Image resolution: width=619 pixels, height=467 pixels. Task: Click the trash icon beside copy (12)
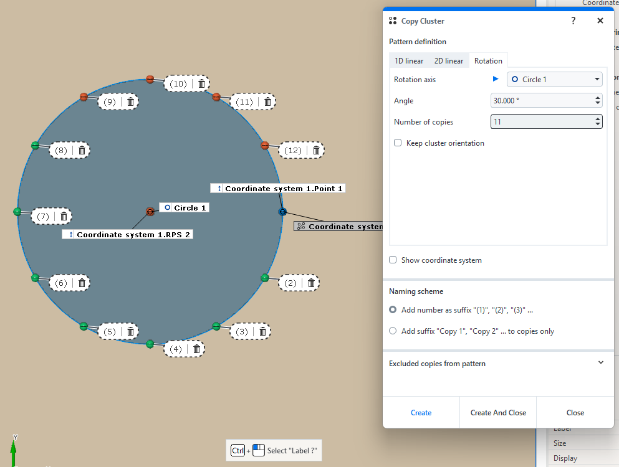[316, 150]
